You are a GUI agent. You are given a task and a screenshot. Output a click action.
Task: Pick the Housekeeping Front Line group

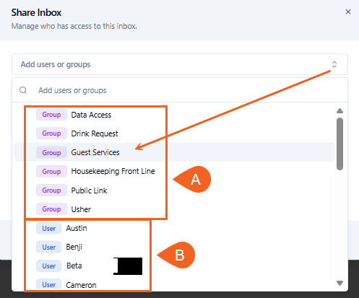tap(174, 171)
